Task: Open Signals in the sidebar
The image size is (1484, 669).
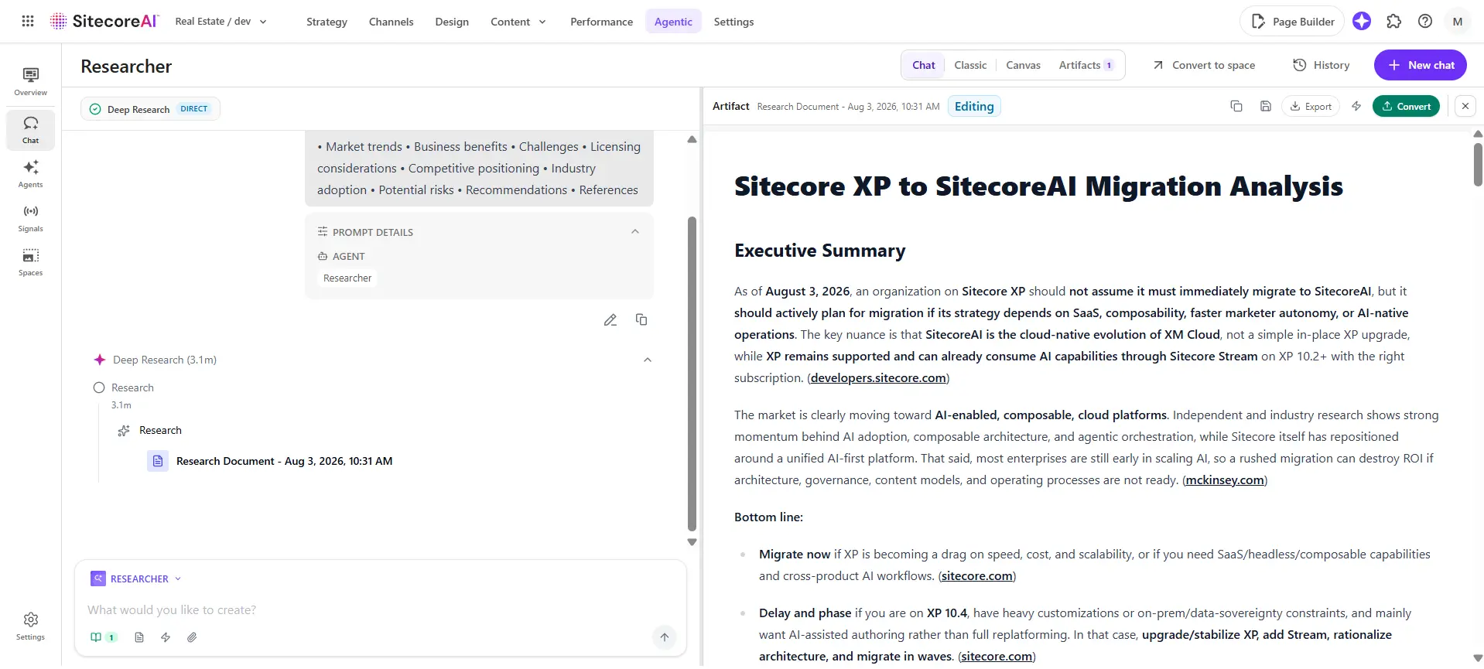Action: pyautogui.click(x=31, y=218)
